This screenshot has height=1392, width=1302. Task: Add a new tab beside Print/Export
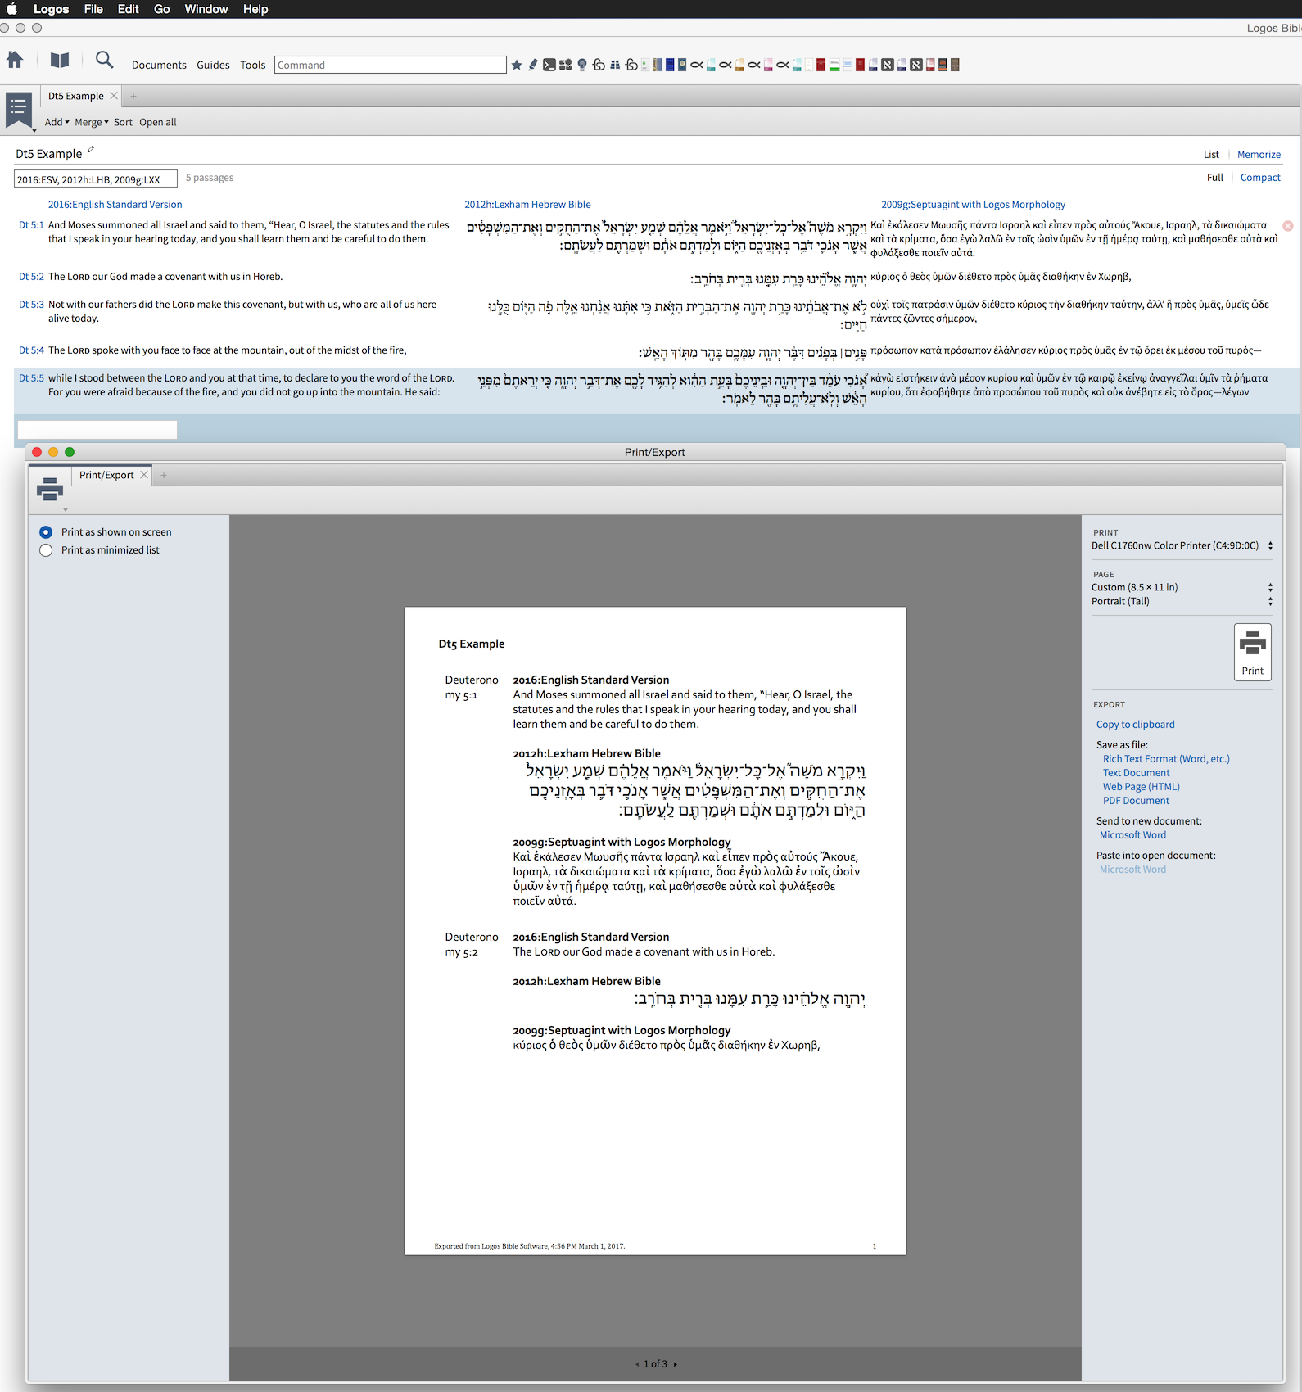[x=164, y=475]
